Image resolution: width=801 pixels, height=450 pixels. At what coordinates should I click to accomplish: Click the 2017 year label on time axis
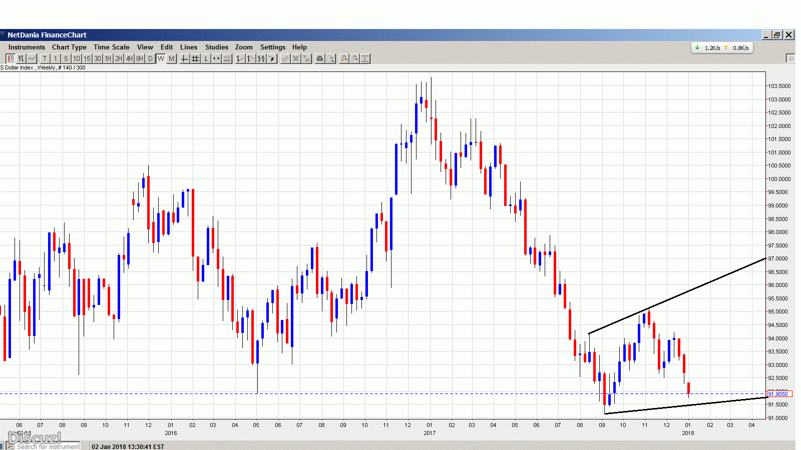[430, 433]
